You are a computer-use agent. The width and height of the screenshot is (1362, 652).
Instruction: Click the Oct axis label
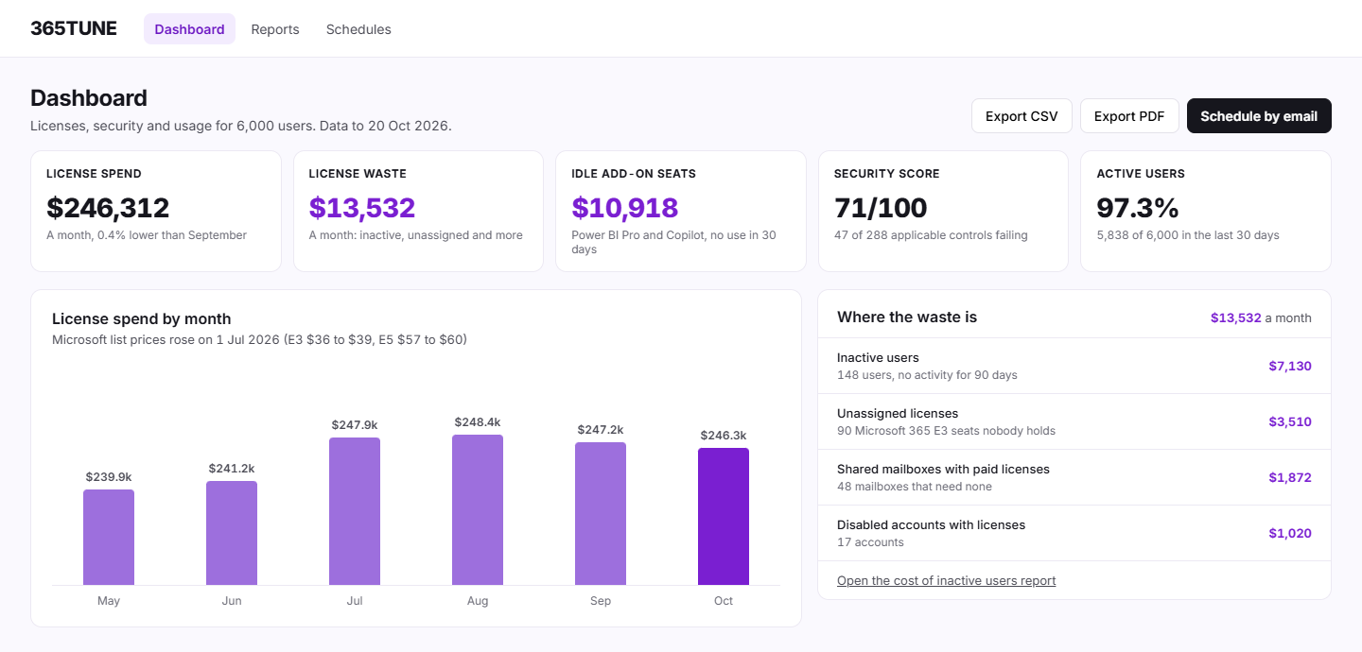[x=724, y=601]
